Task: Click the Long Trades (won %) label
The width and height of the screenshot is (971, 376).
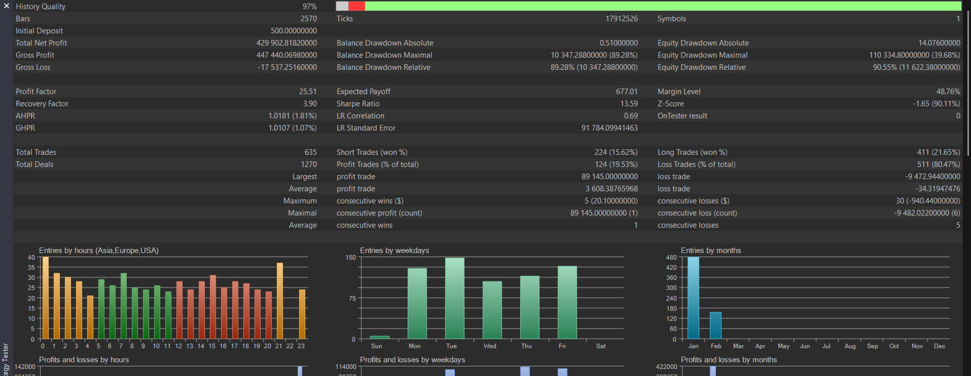Action: [692, 152]
